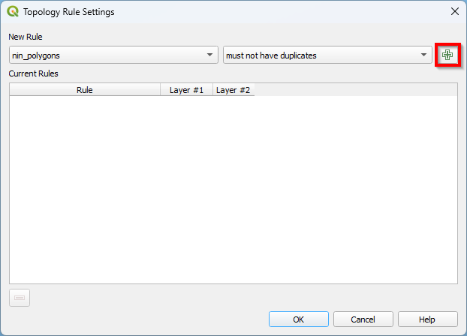Click the Delete Rule minus icon
The height and width of the screenshot is (336, 467).
click(20, 298)
